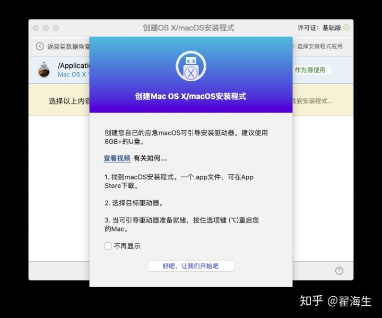Click the 2. 选择目标驱动器 step text
382x318 pixels.
[134, 203]
